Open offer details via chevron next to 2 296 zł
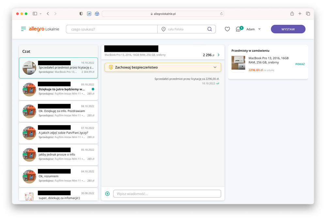This screenshot has height=220, width=326. coord(219,55)
